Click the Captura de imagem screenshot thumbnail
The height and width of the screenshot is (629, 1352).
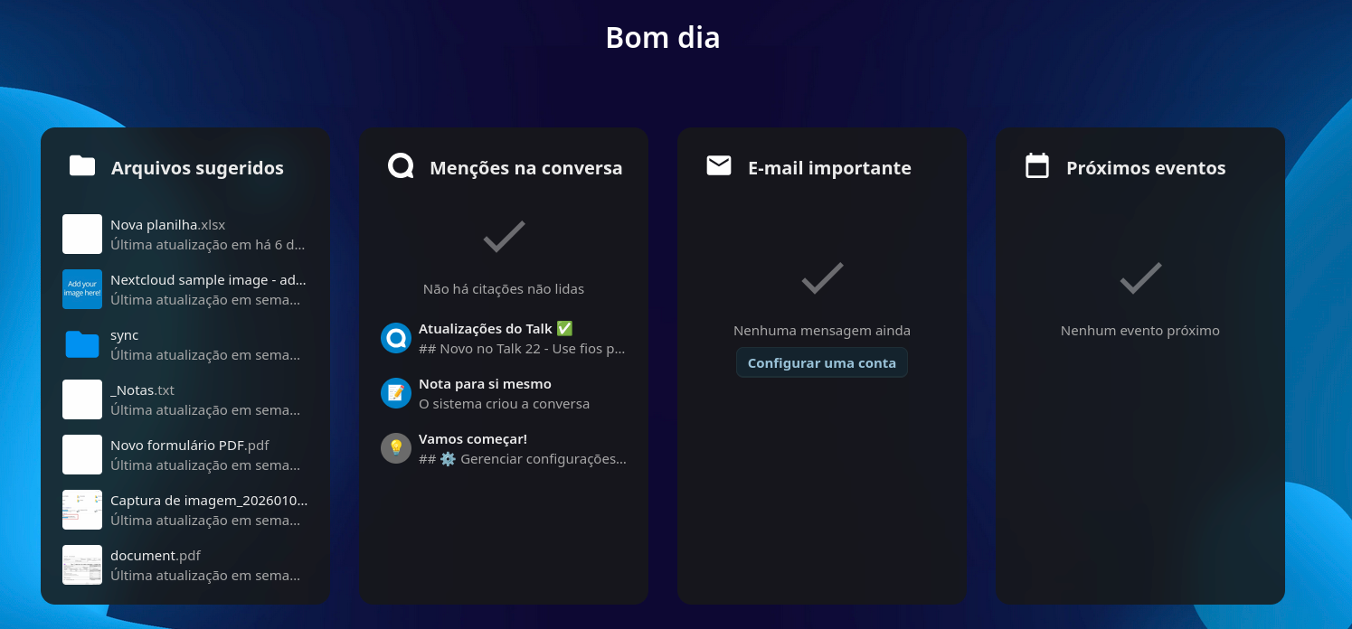[x=82, y=510]
